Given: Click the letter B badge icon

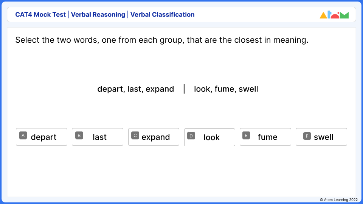Looking at the screenshot, I should (x=79, y=135).
